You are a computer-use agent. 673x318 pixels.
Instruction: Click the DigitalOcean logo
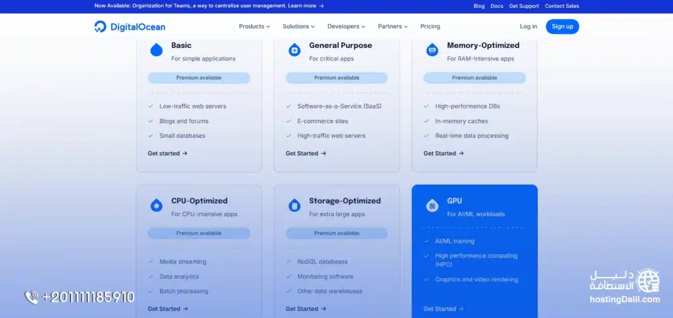coord(129,26)
